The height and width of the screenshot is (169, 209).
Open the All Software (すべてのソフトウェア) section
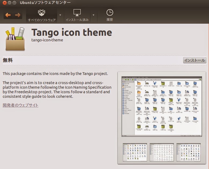tap(42, 16)
